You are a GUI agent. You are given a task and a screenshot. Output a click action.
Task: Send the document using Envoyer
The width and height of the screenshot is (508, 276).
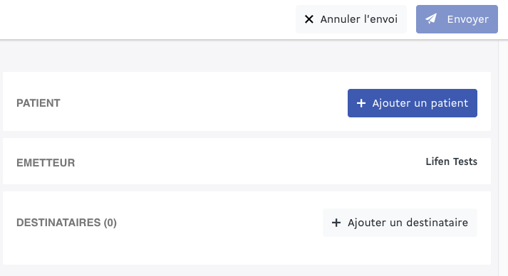(457, 19)
